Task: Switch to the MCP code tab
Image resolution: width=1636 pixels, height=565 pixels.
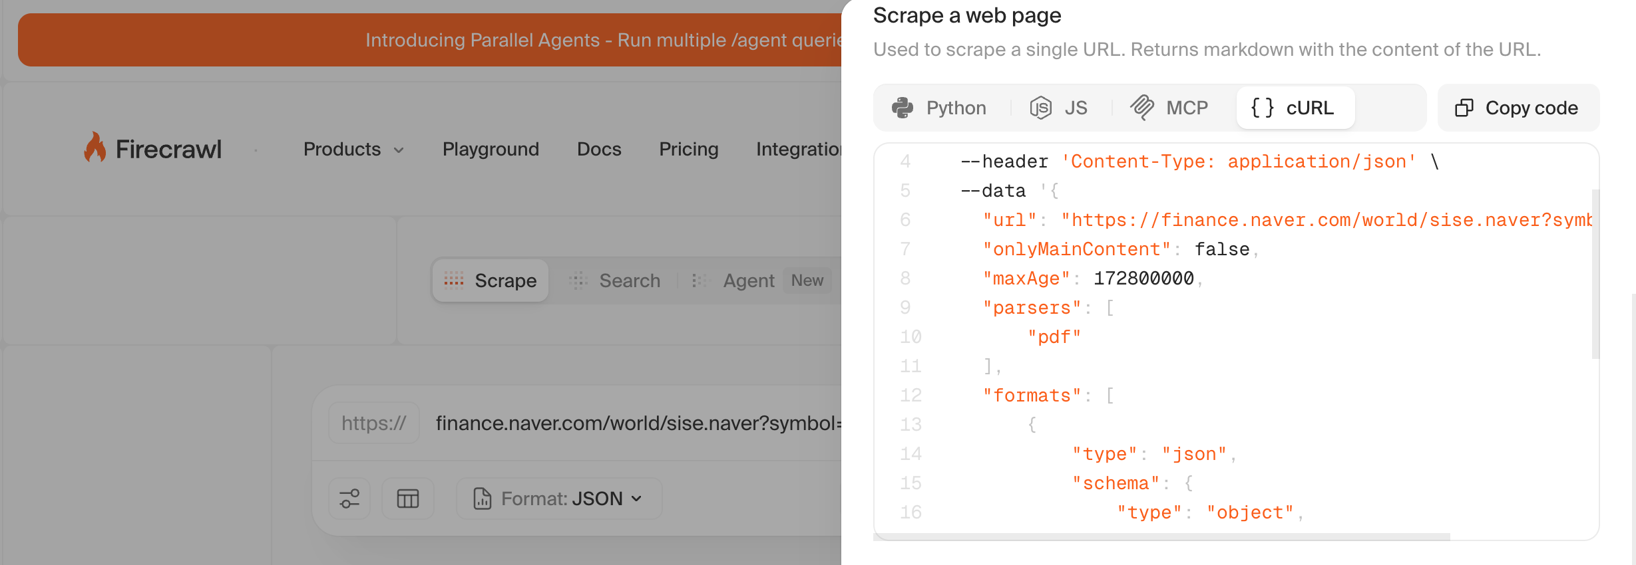Action: click(1169, 108)
